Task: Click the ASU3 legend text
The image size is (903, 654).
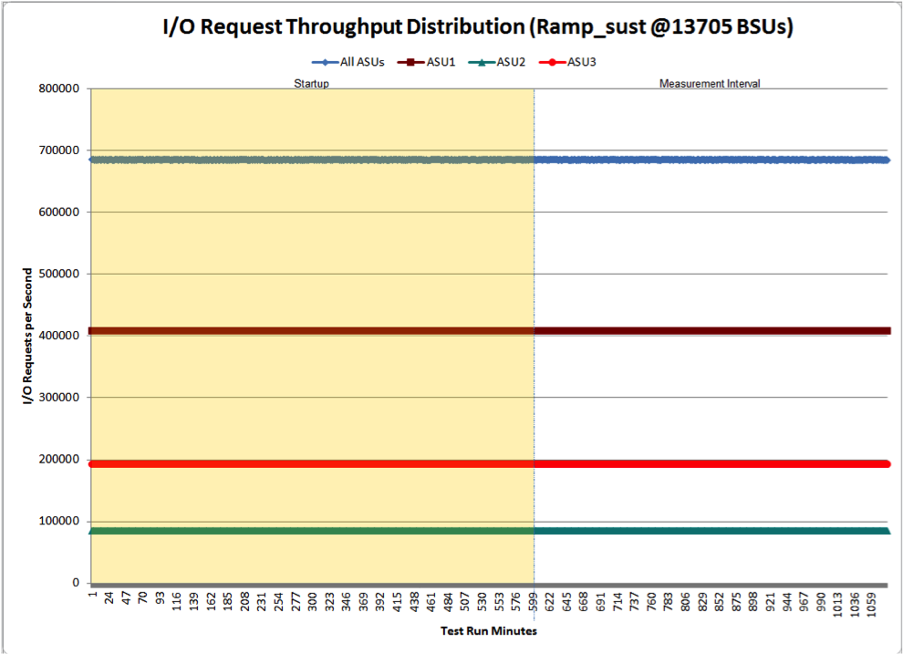Action: pyautogui.click(x=582, y=62)
